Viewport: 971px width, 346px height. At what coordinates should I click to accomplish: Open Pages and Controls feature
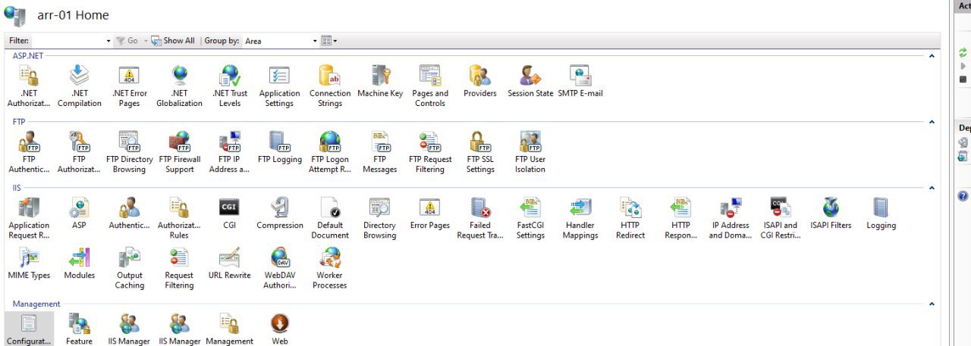click(x=430, y=86)
